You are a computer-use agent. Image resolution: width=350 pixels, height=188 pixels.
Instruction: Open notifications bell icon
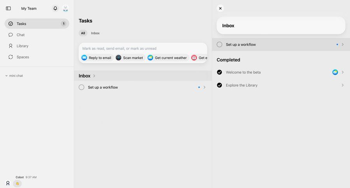pyautogui.click(x=55, y=8)
